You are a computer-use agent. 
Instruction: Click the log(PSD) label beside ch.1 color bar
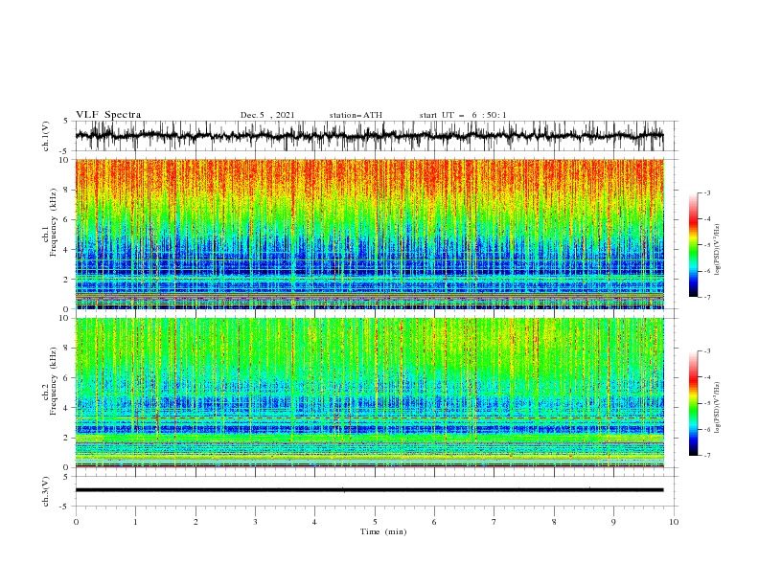(x=718, y=249)
